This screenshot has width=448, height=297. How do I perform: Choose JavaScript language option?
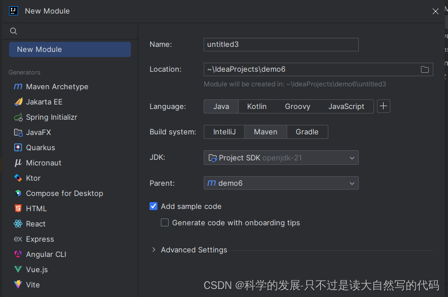(x=346, y=106)
